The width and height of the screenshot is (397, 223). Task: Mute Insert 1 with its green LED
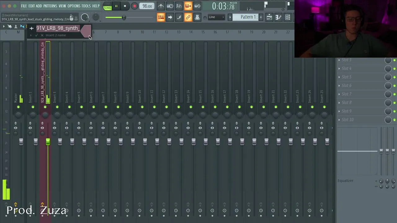pos(33,107)
